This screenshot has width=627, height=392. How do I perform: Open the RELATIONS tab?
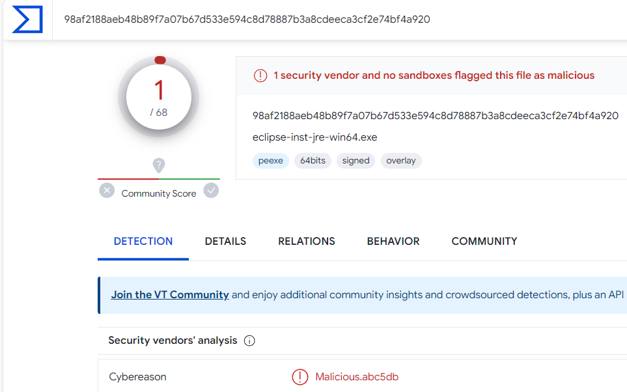(x=307, y=241)
